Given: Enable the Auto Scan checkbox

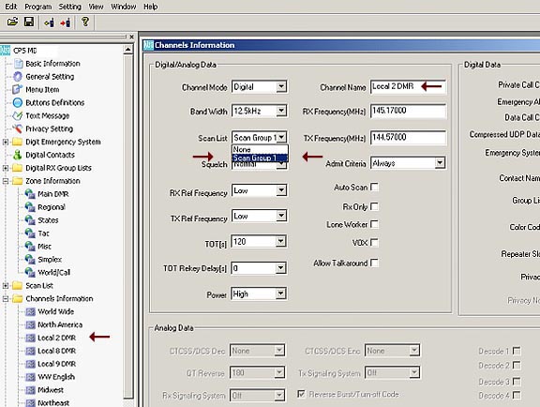Looking at the screenshot, I should (x=374, y=188).
